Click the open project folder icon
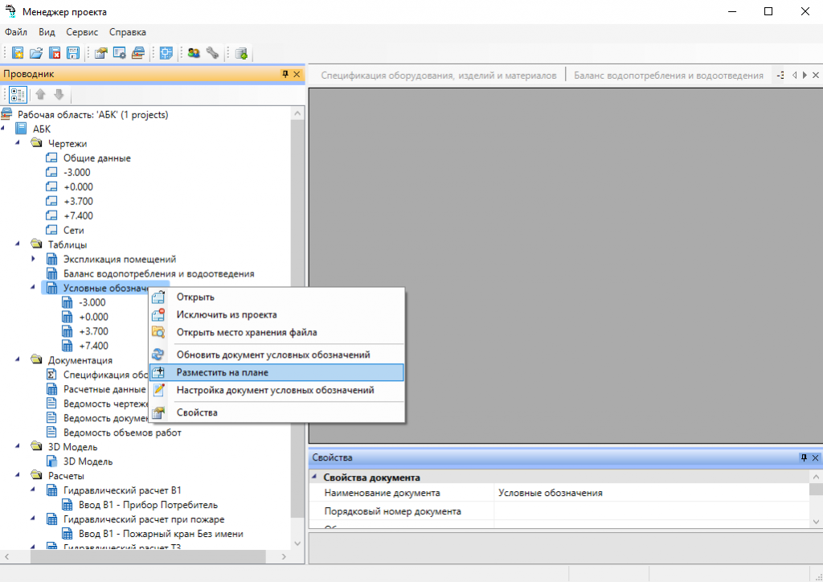 35,54
